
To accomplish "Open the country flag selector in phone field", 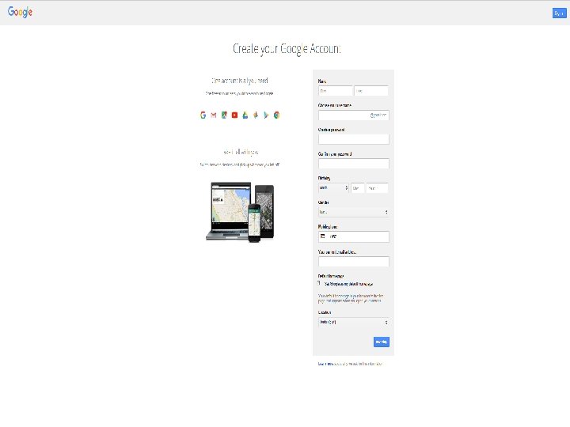I will 323,236.
